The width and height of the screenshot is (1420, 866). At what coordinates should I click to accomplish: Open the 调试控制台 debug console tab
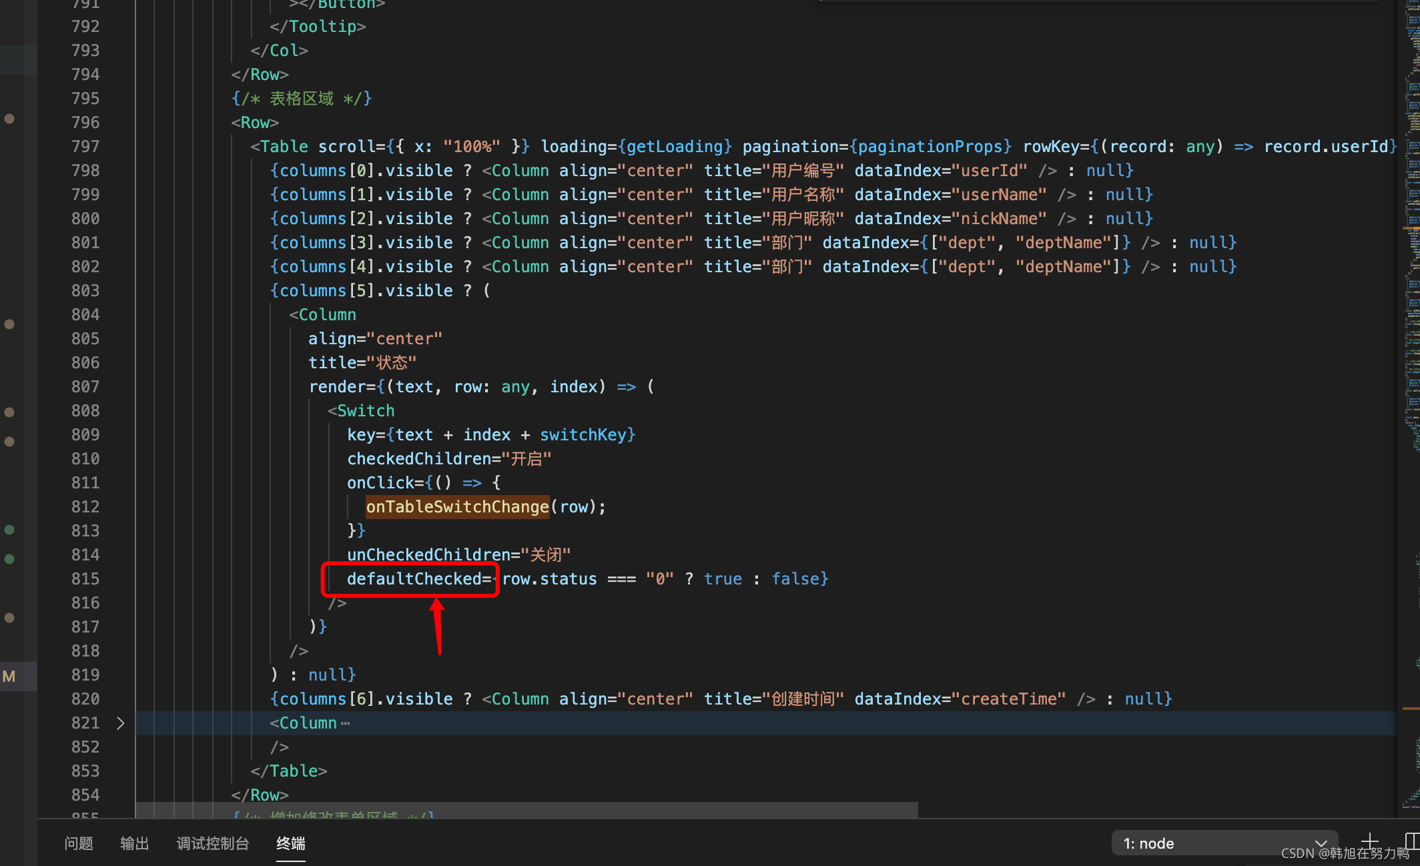point(212,843)
